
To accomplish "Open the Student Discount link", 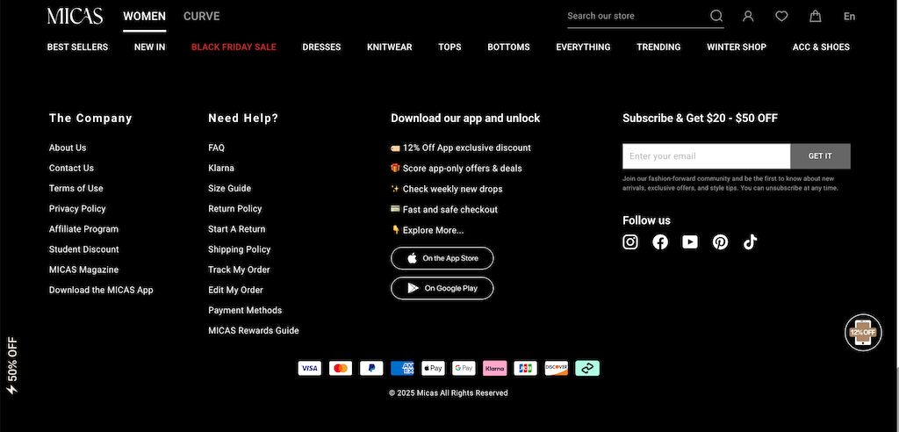I will click(x=83, y=249).
